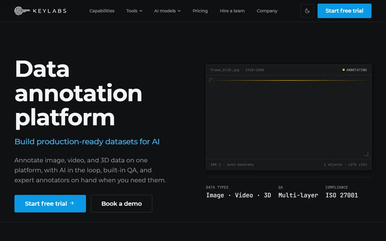386x241 pixels.
Task: Click the Keylabs logo icon
Action: coord(22,11)
